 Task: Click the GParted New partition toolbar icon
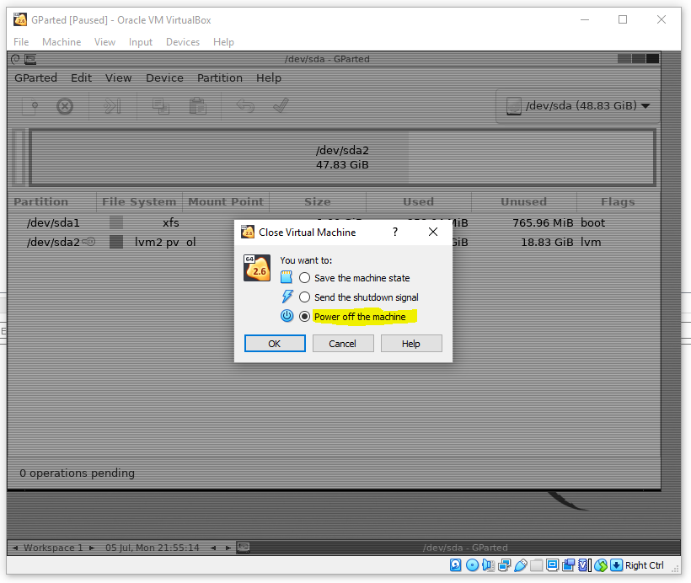(30, 106)
